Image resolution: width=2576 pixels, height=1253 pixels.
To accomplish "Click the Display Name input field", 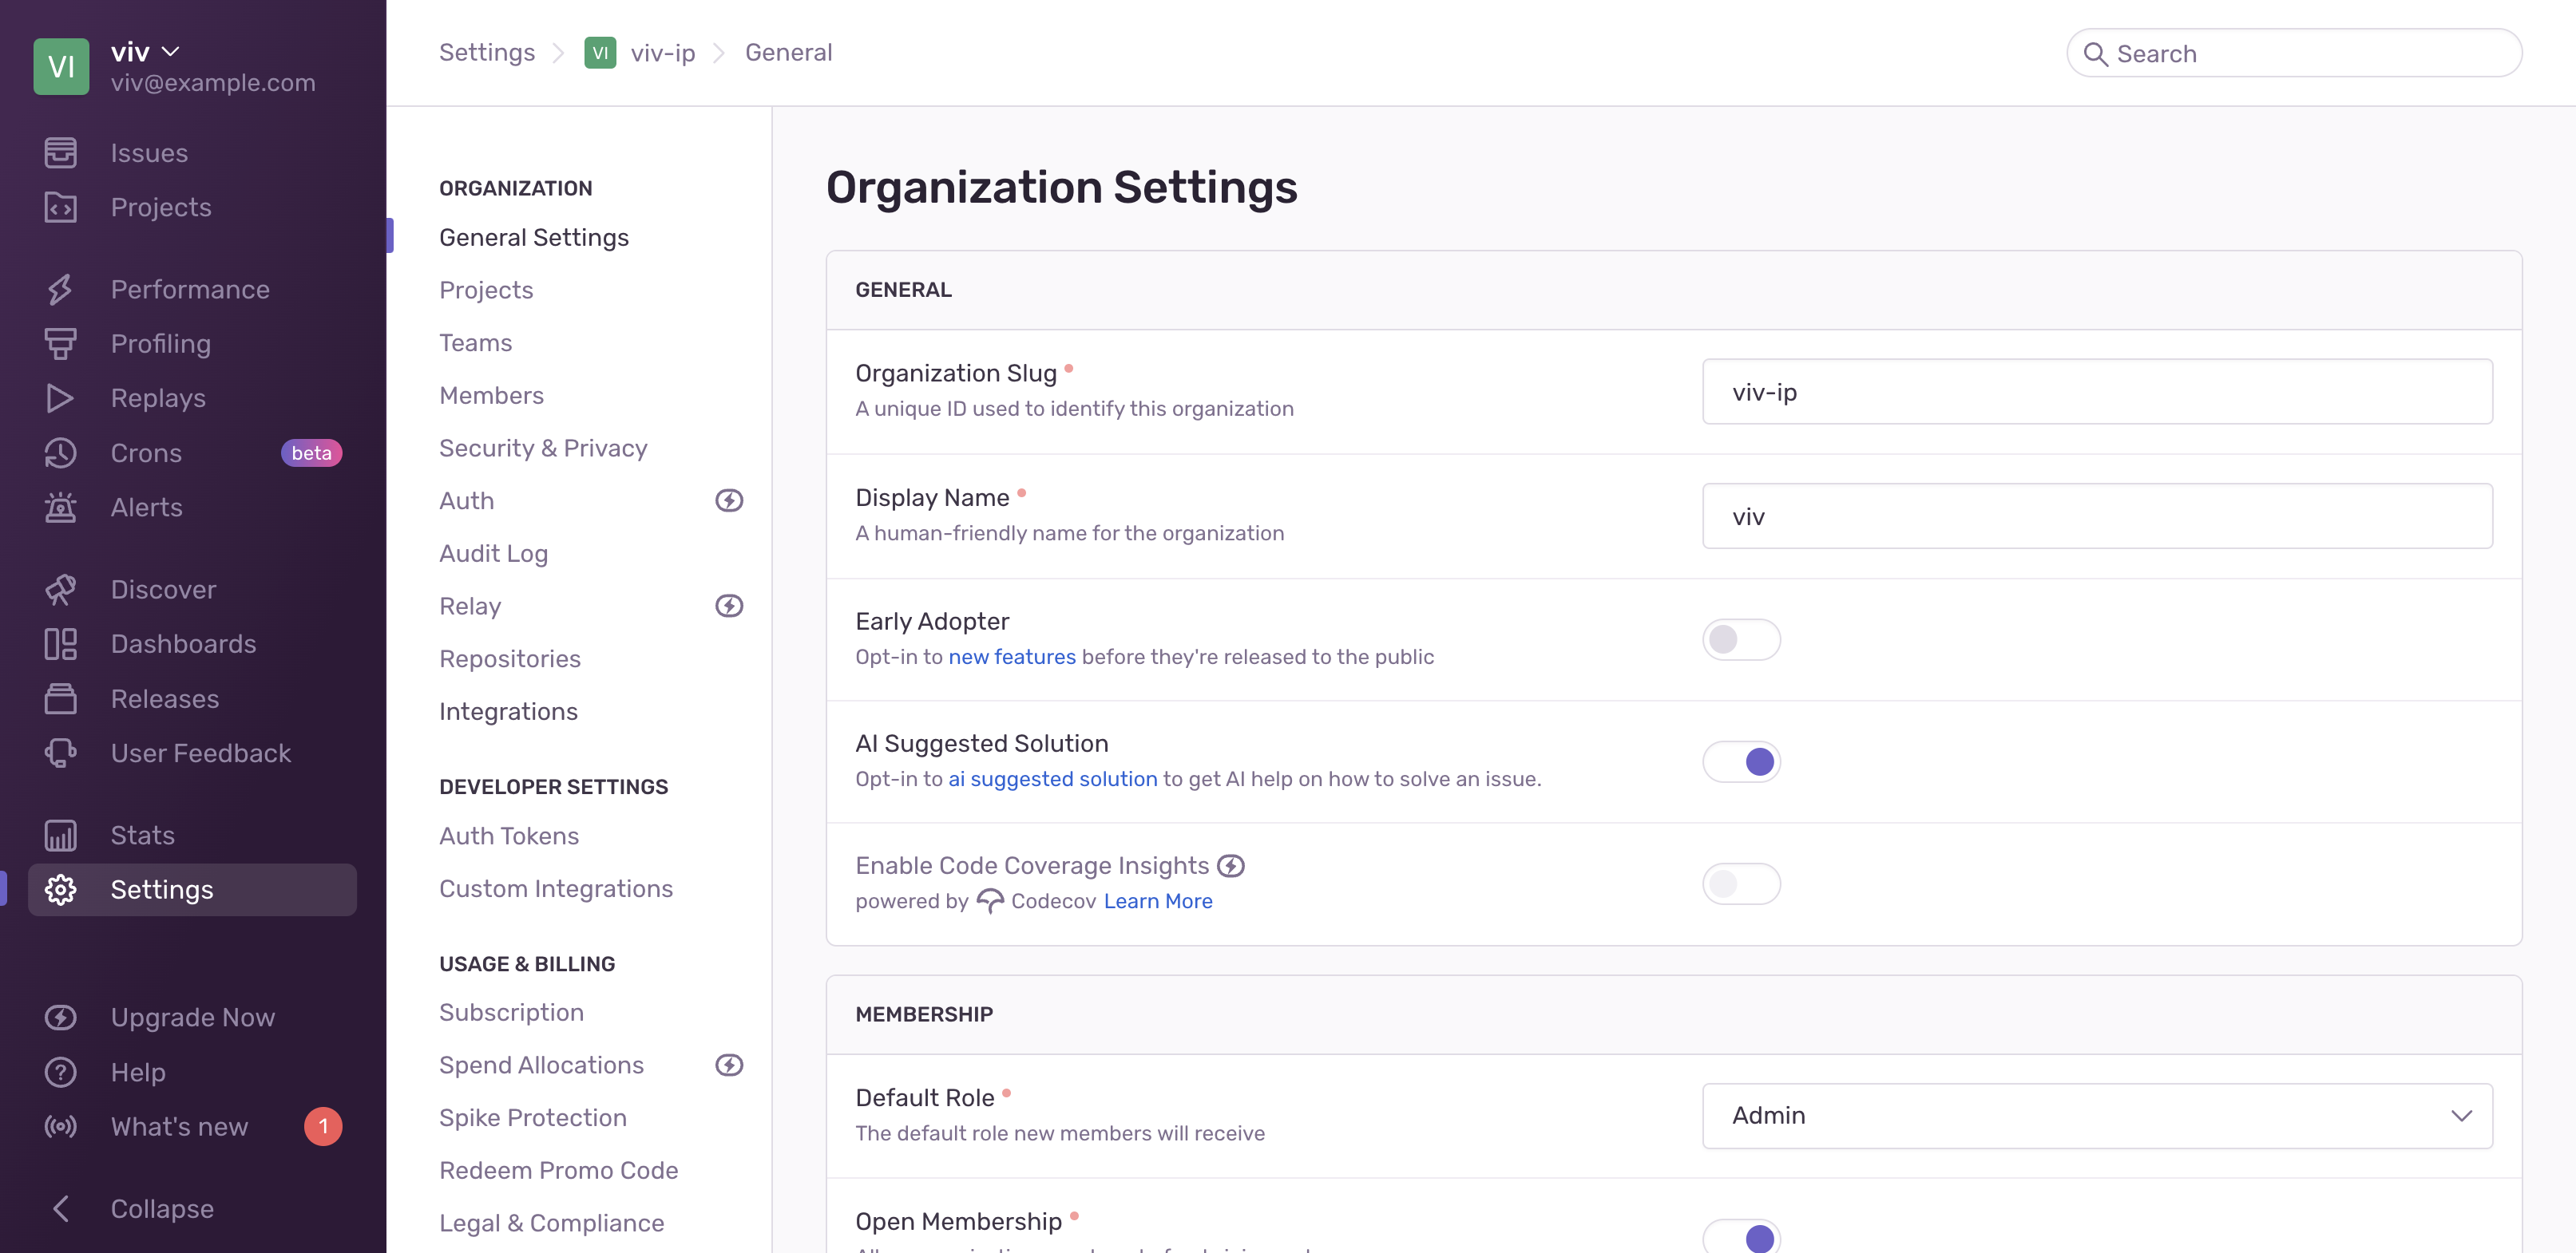I will pos(2097,516).
